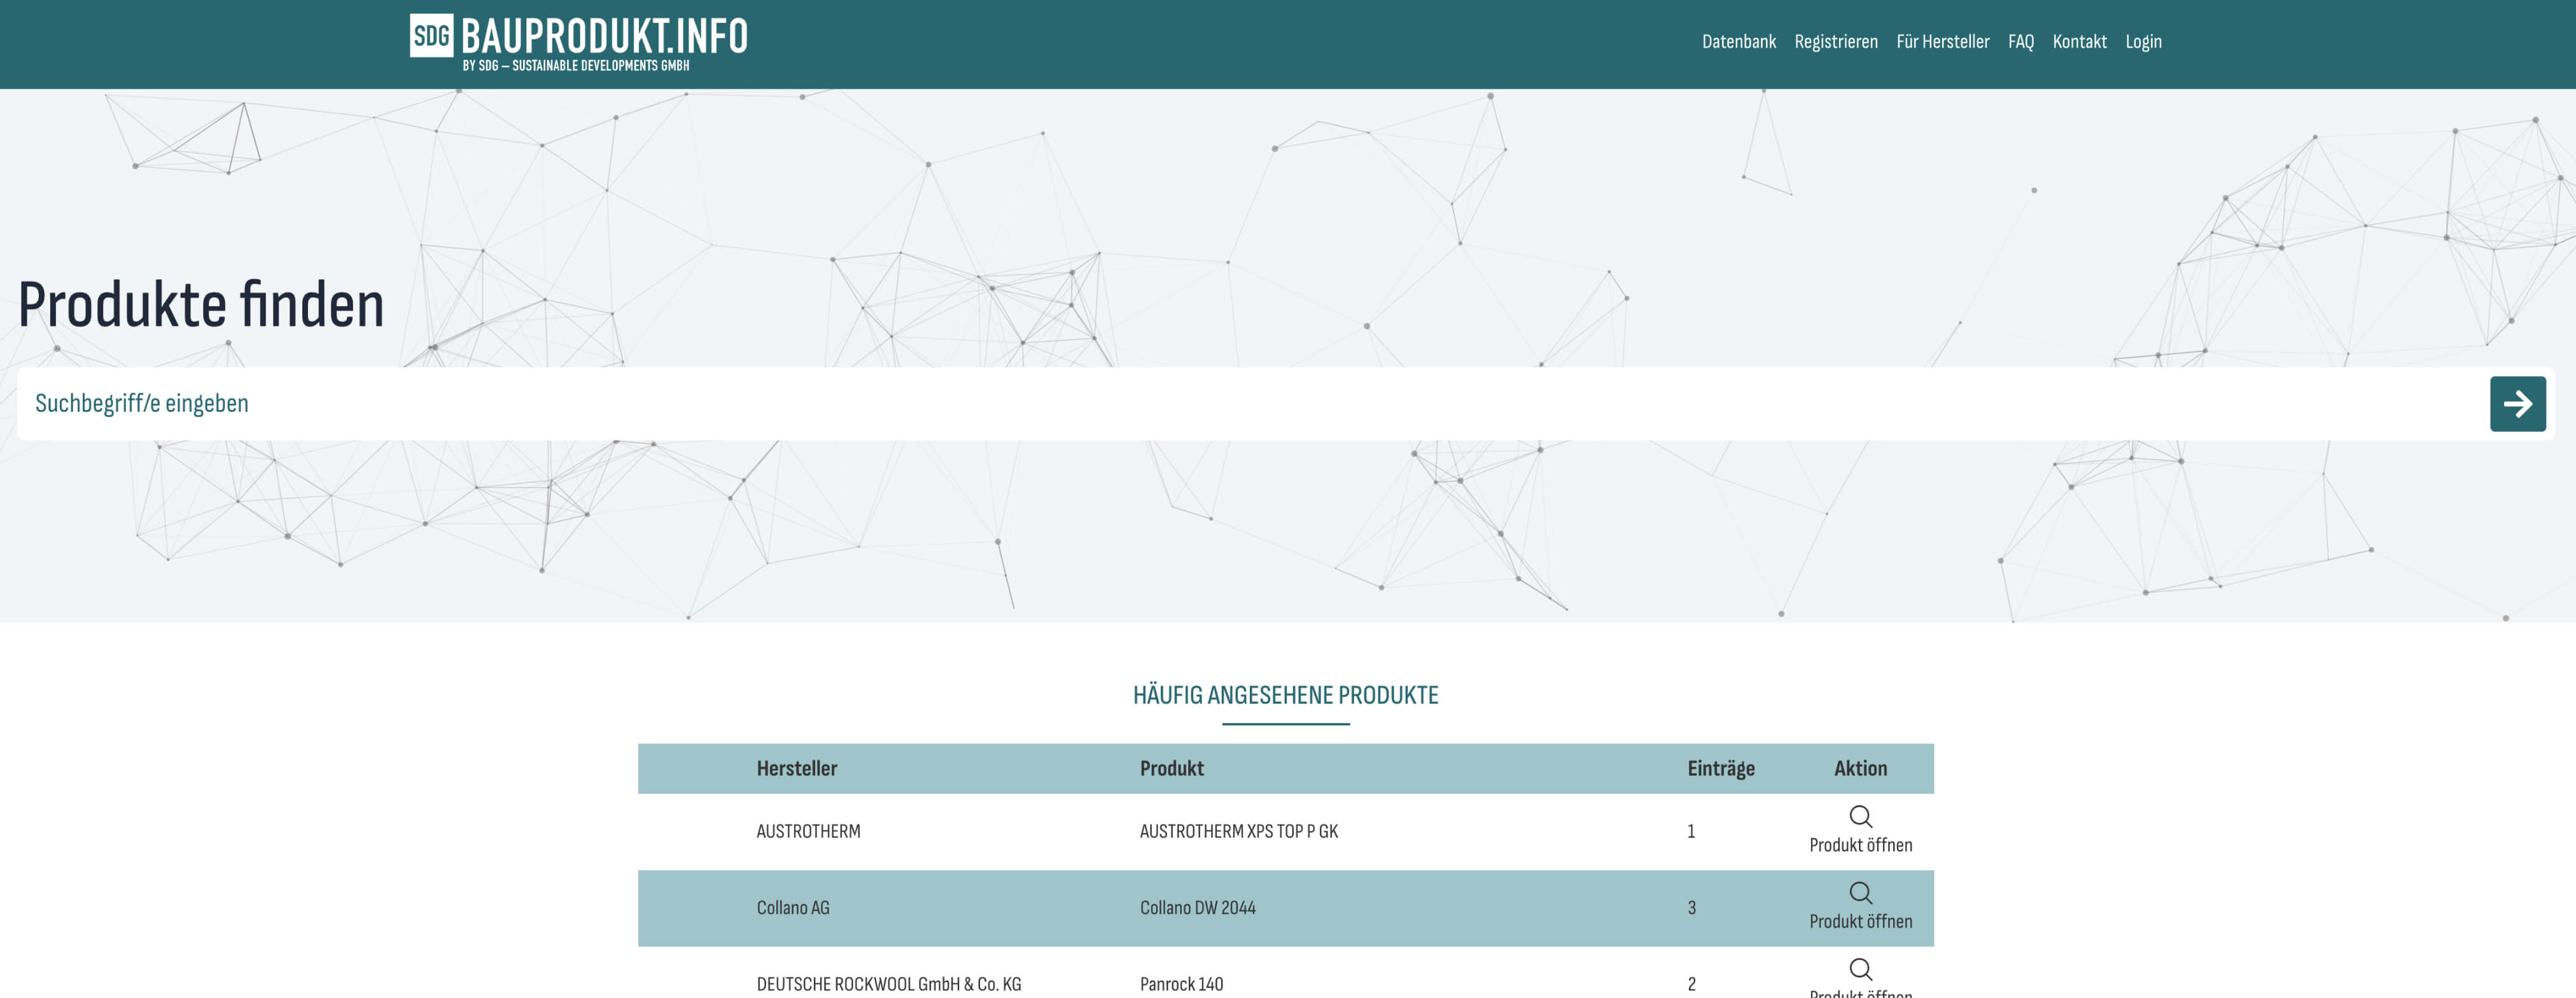Go to the Registrieren page
This screenshot has width=2576, height=998.
(x=1835, y=42)
